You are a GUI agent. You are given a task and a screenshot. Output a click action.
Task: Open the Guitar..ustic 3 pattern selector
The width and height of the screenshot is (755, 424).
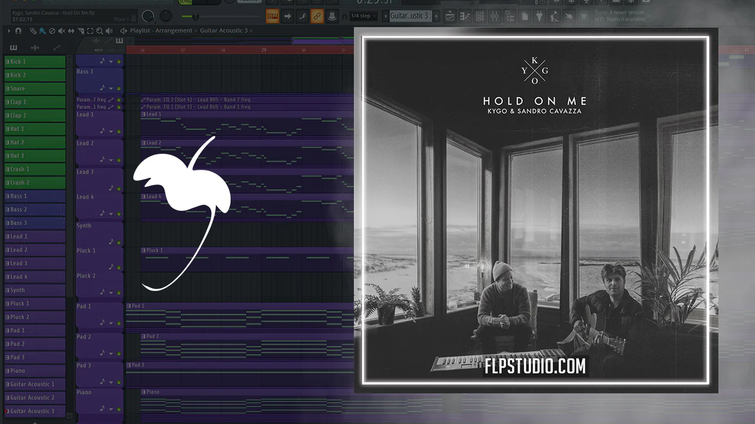[x=411, y=16]
